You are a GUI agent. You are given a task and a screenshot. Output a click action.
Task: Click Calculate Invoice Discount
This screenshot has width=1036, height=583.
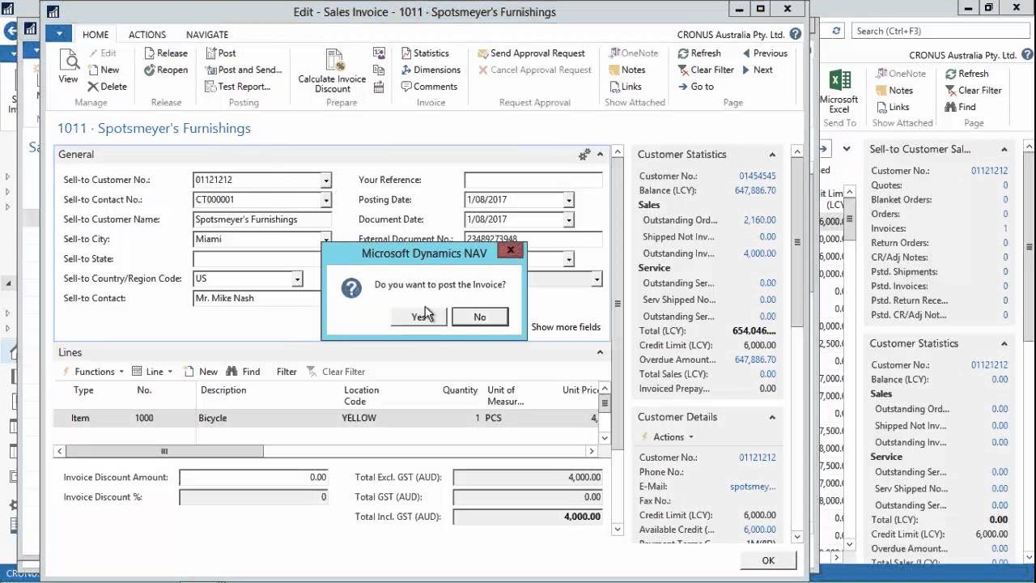coord(332,70)
